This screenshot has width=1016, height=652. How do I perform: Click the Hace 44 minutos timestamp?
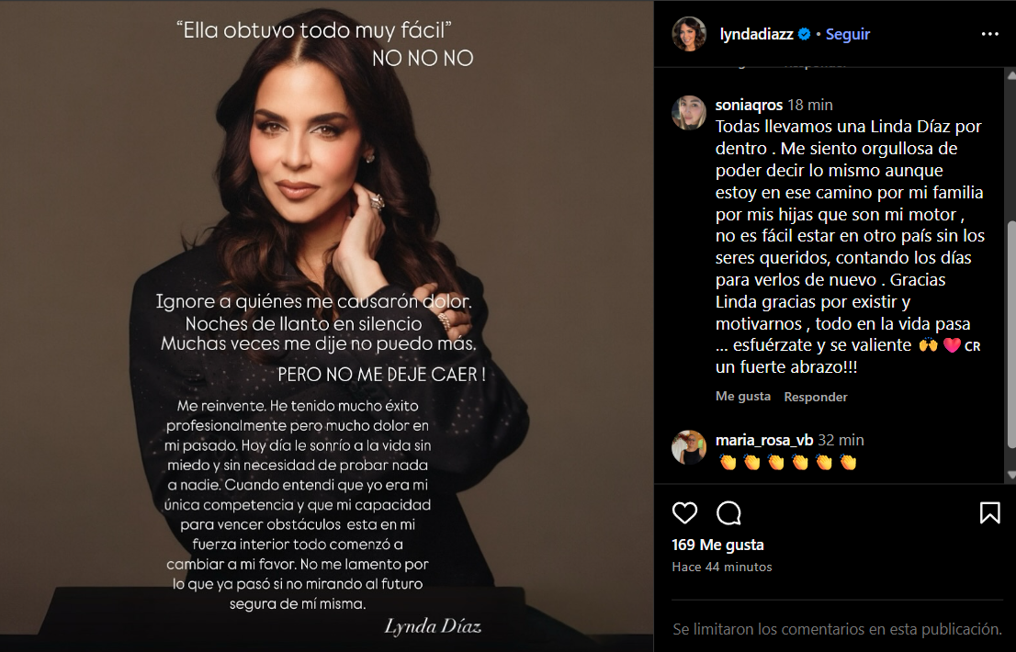coord(722,568)
